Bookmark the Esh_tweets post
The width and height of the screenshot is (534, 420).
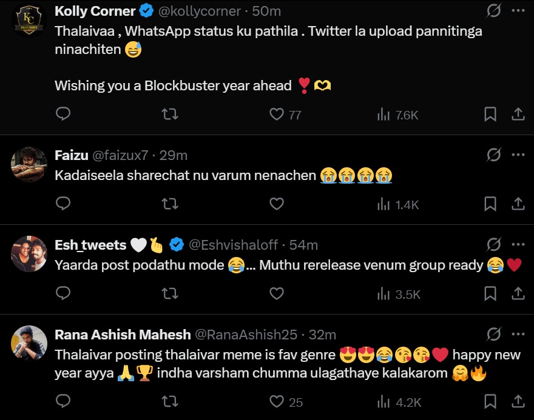[x=490, y=294]
